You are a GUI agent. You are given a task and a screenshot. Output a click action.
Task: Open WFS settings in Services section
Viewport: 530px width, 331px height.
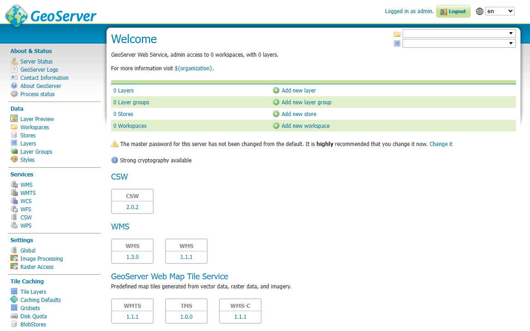(x=26, y=209)
